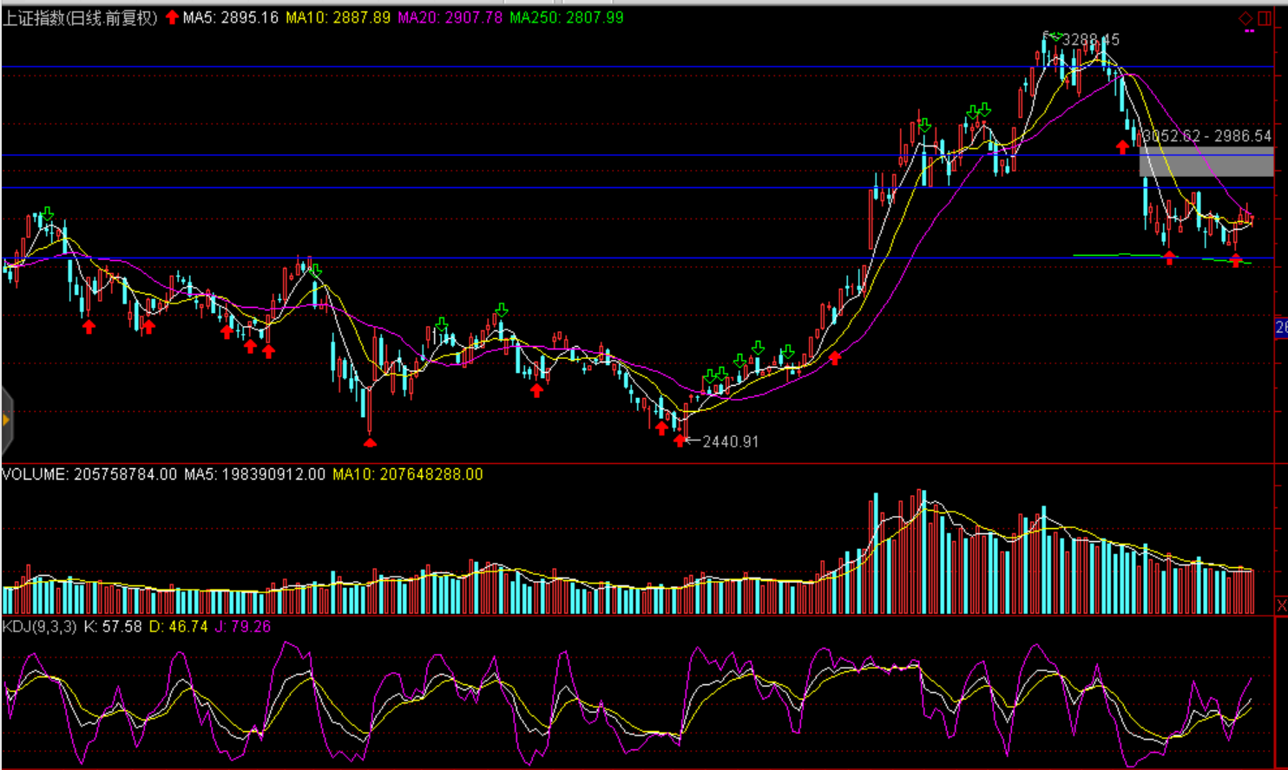Image resolution: width=1288 pixels, height=770 pixels.
Task: Click the red diamond icon at top right
Action: pyautogui.click(x=1245, y=18)
